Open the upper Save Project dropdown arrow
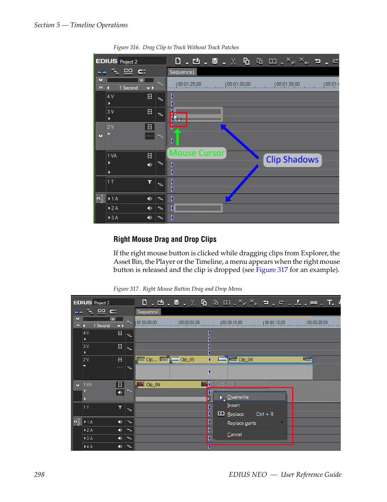 pos(224,63)
